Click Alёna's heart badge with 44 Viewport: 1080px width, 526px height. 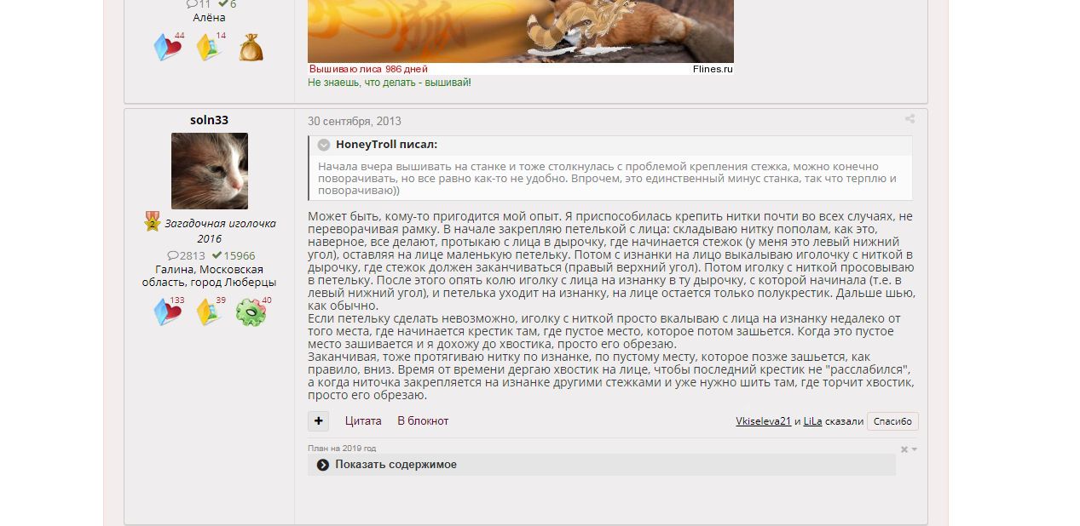click(168, 48)
